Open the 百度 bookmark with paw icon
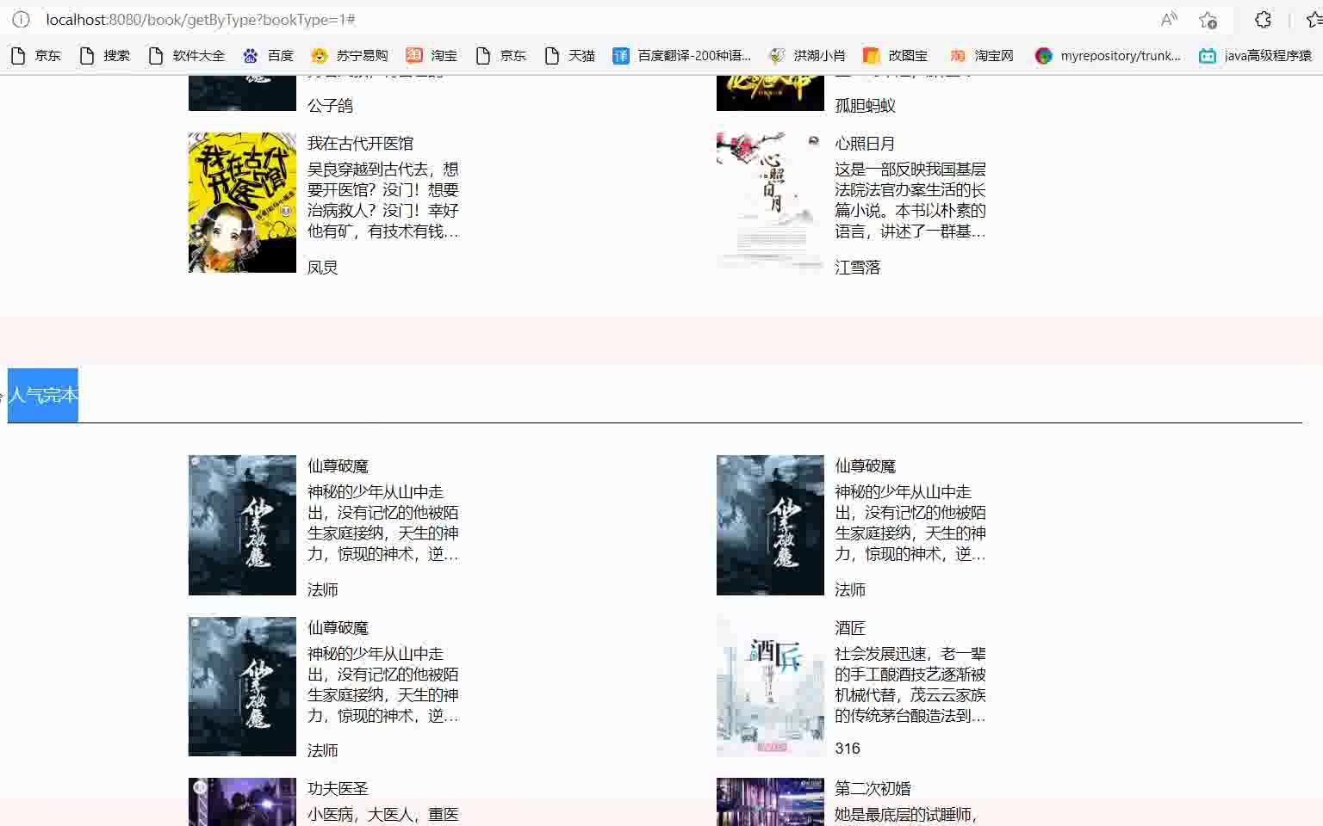Viewport: 1323px width, 826px height. (x=269, y=55)
